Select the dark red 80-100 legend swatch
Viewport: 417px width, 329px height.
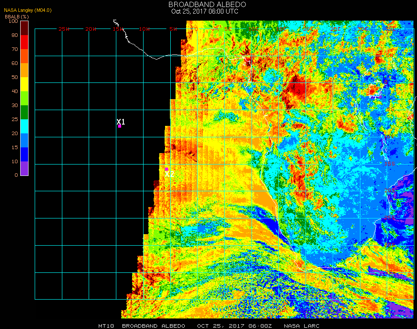(25, 28)
